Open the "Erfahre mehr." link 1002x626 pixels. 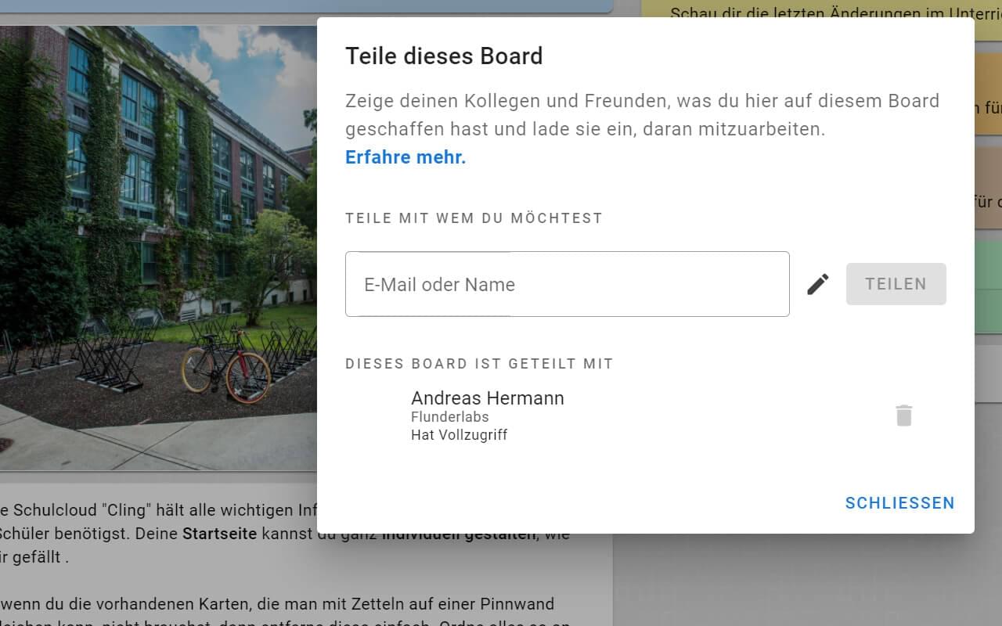(405, 157)
